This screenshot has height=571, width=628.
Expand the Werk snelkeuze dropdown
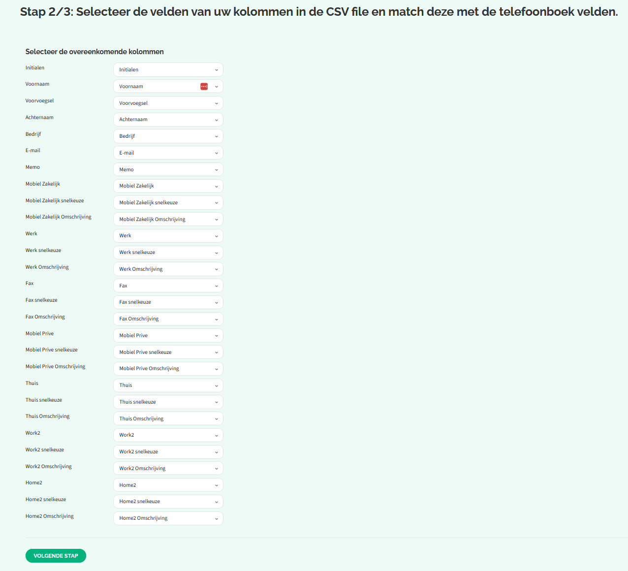pos(168,253)
